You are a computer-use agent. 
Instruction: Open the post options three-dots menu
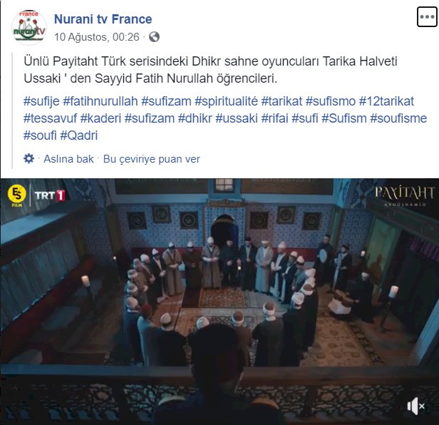coord(427,17)
